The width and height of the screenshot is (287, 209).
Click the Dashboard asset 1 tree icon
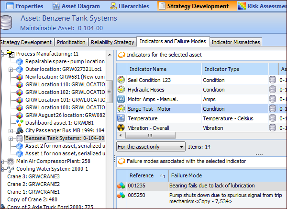20,123
